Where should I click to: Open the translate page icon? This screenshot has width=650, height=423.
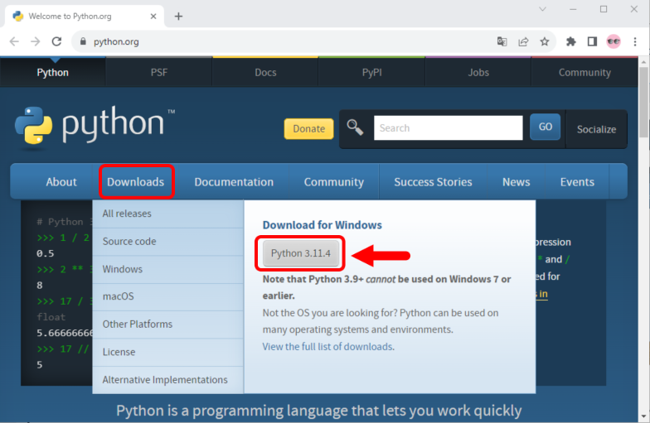(x=502, y=41)
